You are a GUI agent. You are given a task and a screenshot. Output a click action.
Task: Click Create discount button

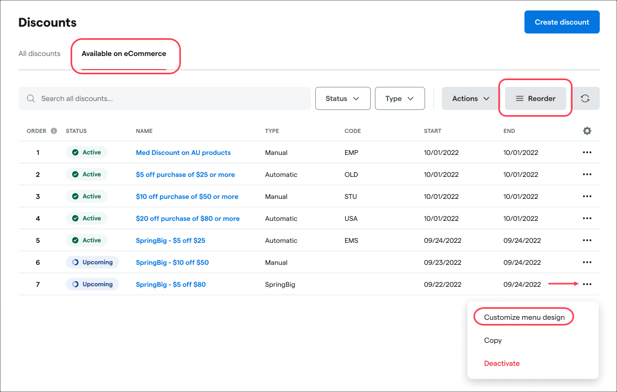(562, 22)
